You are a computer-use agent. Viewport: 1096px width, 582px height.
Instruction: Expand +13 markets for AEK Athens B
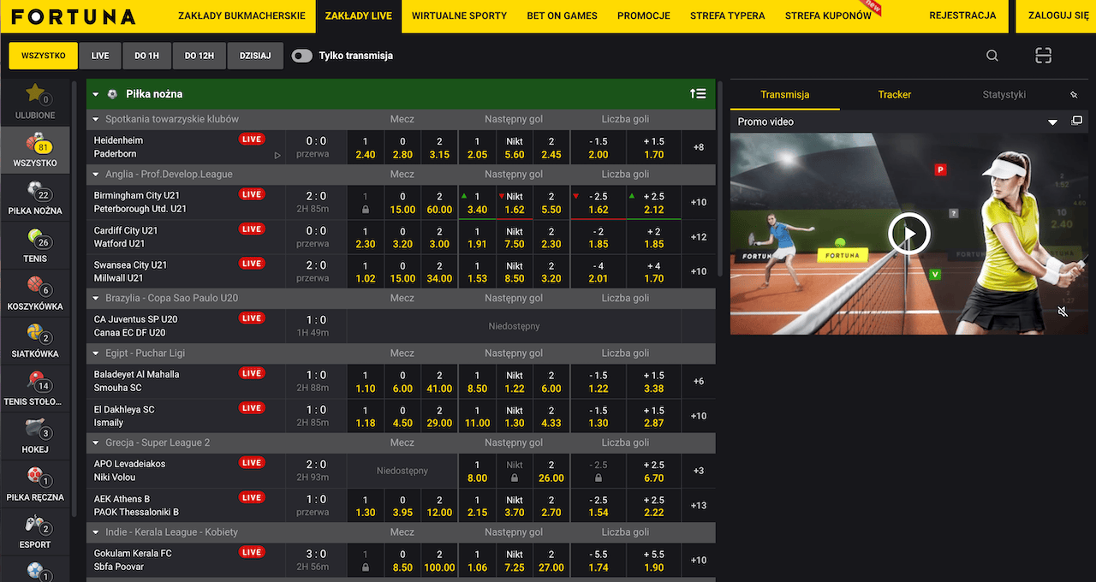point(699,506)
